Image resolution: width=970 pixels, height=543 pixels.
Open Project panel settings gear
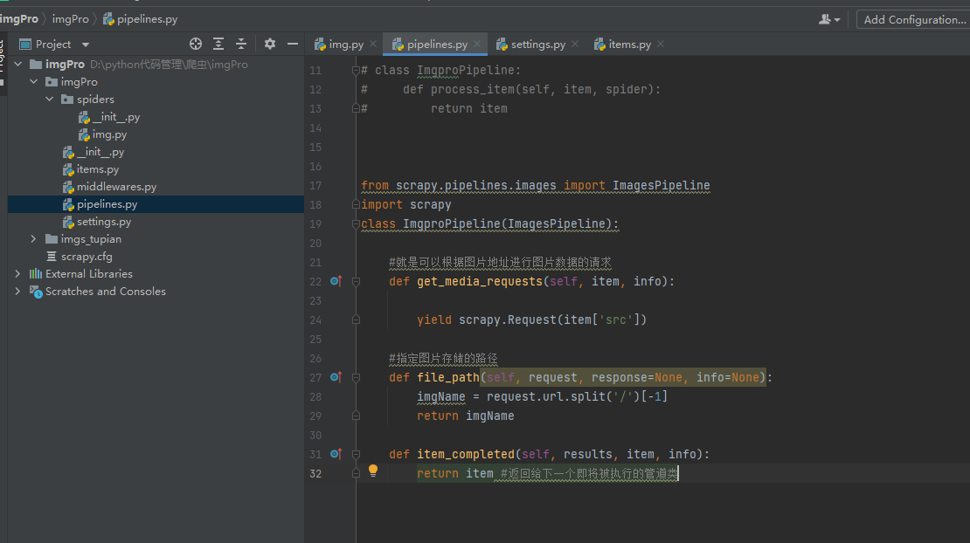pyautogui.click(x=270, y=44)
